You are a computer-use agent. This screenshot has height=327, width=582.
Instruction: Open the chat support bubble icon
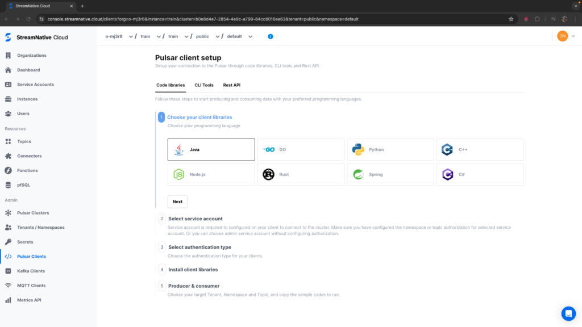coord(568,313)
